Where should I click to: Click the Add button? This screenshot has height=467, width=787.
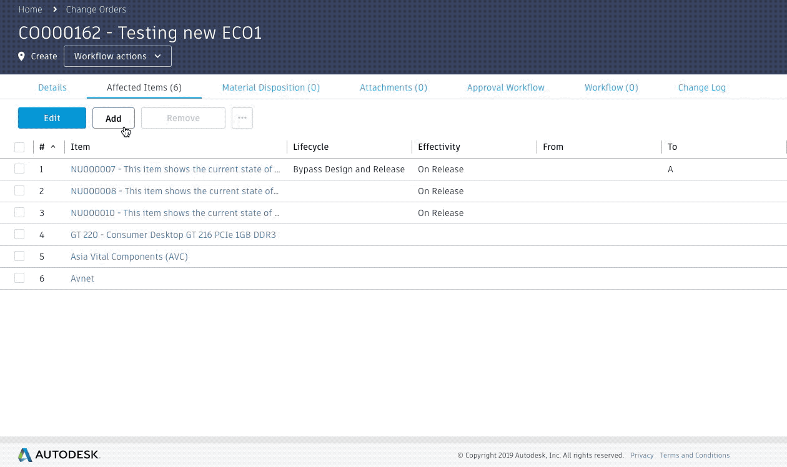pyautogui.click(x=113, y=118)
